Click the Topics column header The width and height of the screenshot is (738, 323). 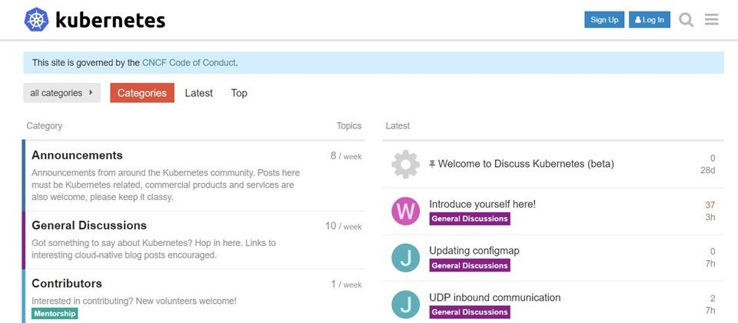(x=349, y=125)
